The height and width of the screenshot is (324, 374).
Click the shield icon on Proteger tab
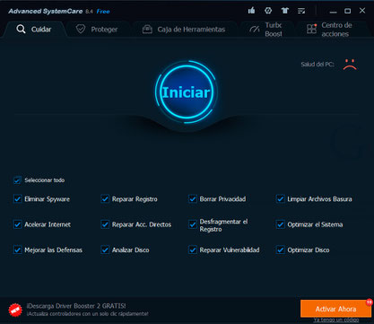click(81, 29)
